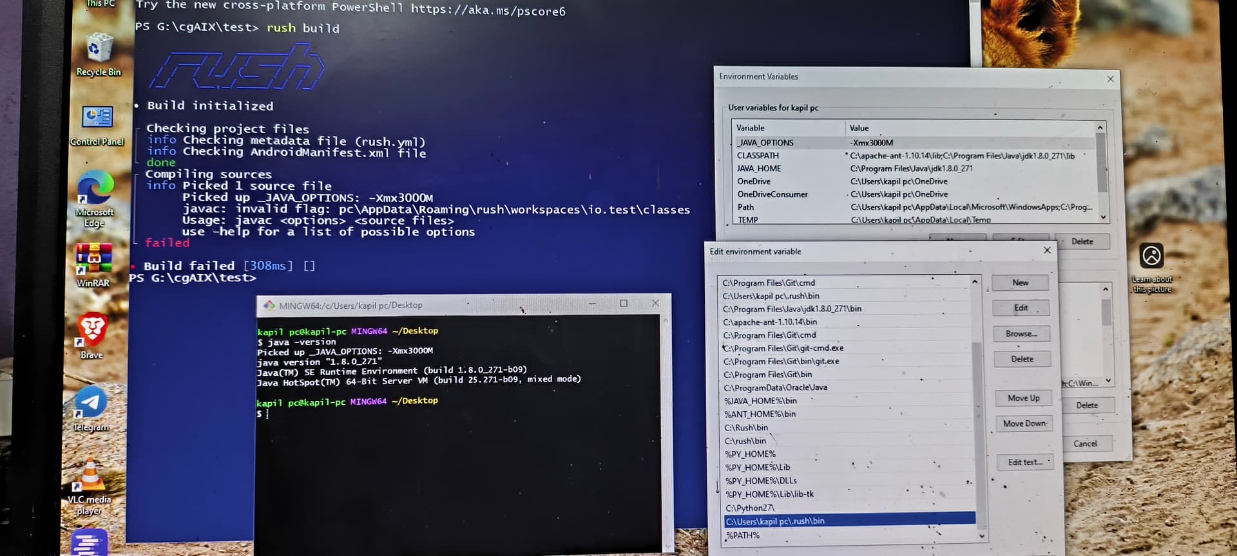Select the JAVA_HOME user variable row
Image resolution: width=1237 pixels, height=556 pixels.
pos(914,169)
